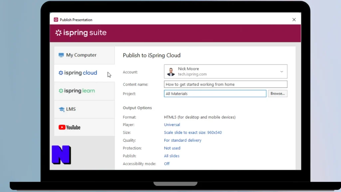Expand the Account dropdown chevron

point(282,72)
